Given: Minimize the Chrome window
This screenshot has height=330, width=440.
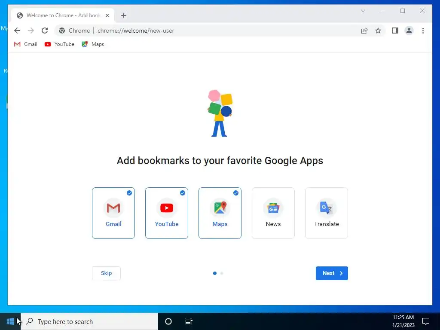Looking at the screenshot, I should 383,11.
